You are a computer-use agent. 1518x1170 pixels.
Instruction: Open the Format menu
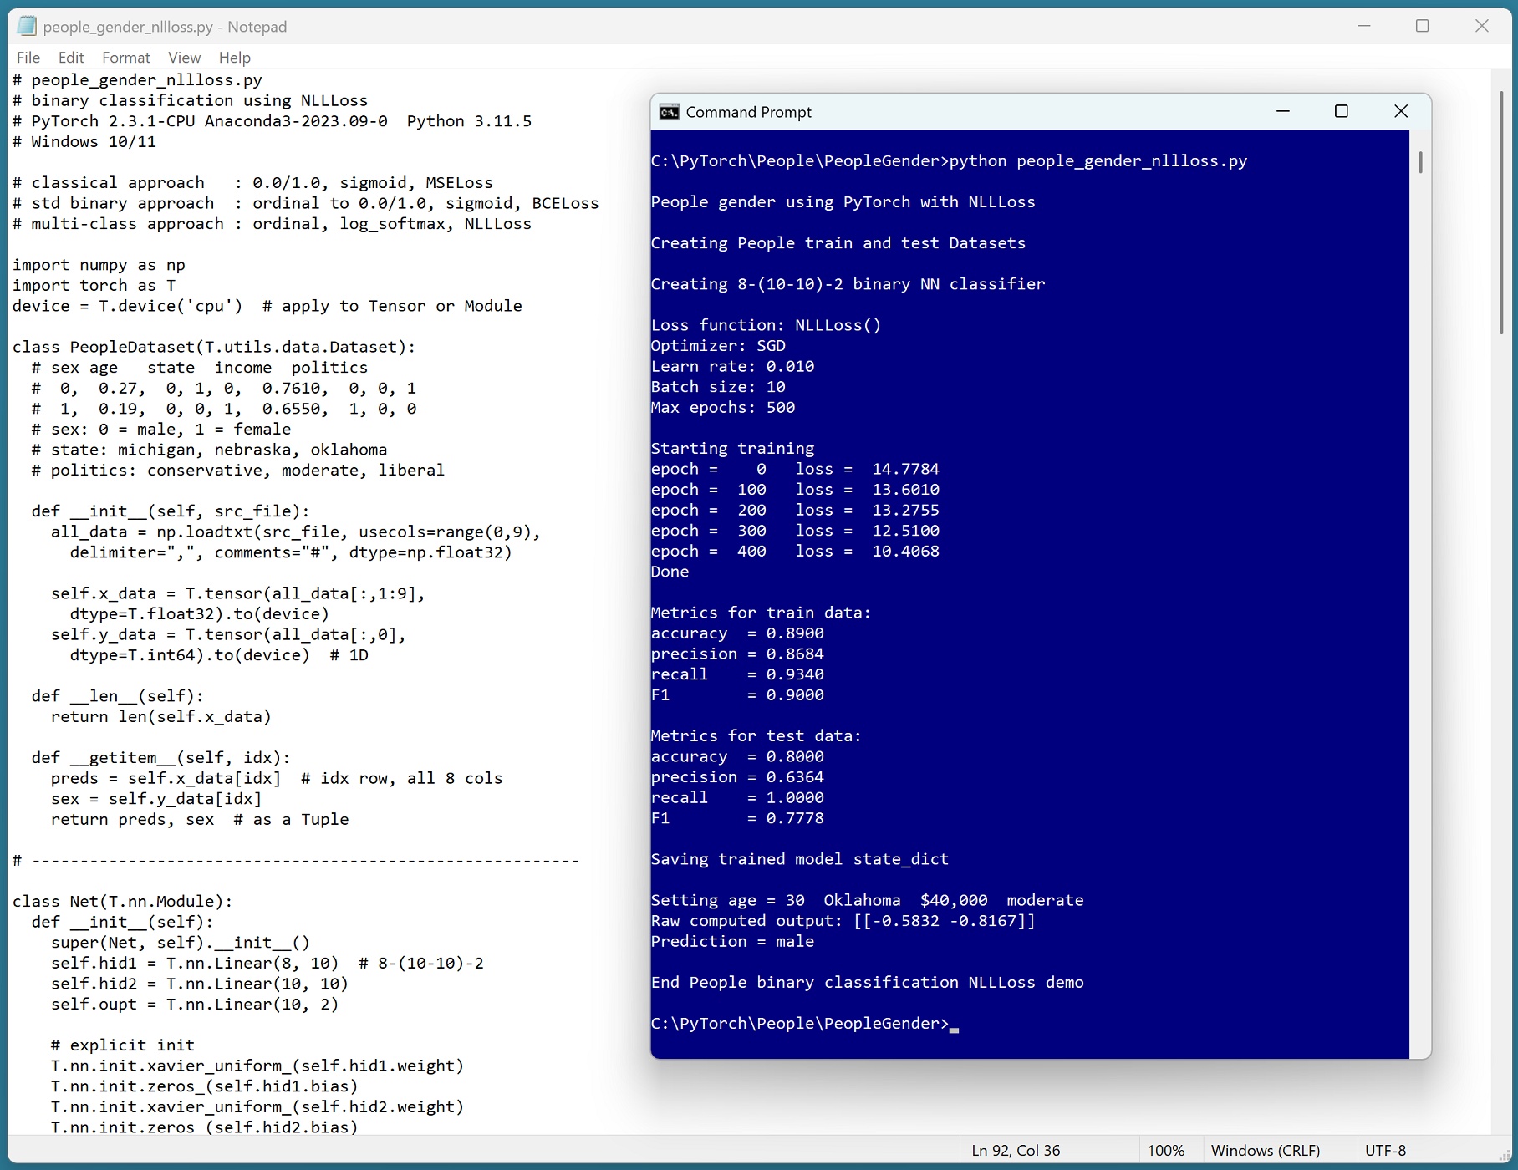click(126, 58)
